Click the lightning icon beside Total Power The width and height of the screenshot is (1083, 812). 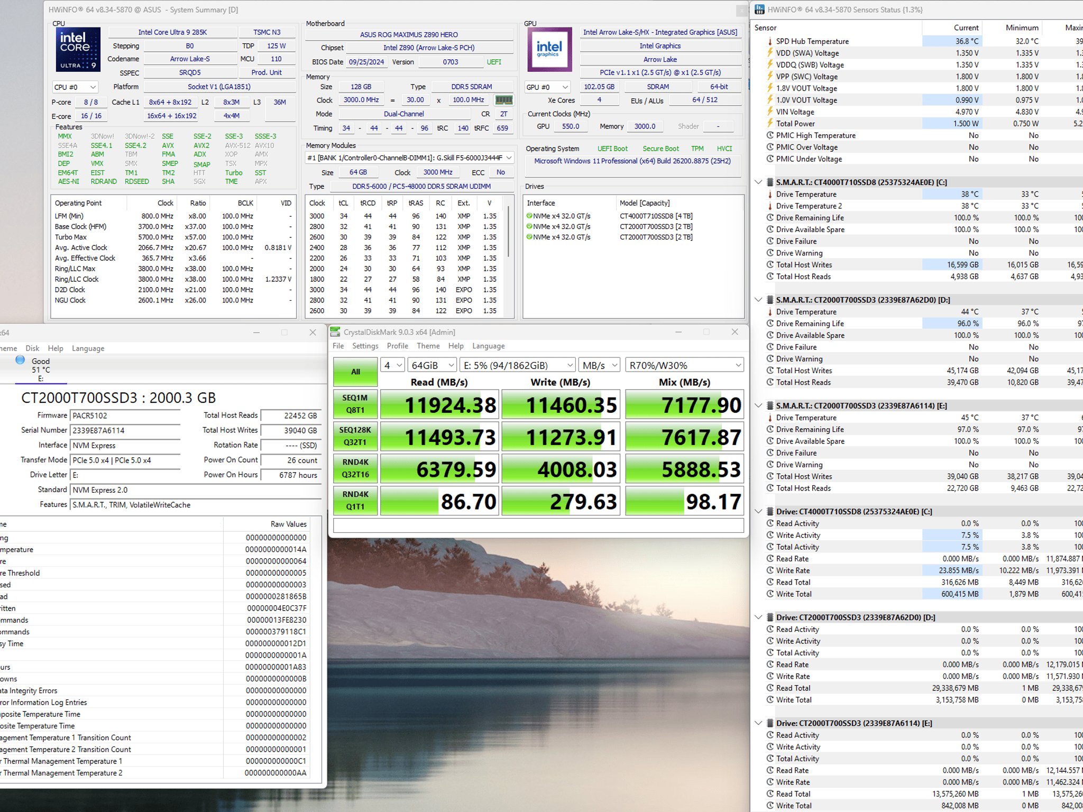[770, 123]
